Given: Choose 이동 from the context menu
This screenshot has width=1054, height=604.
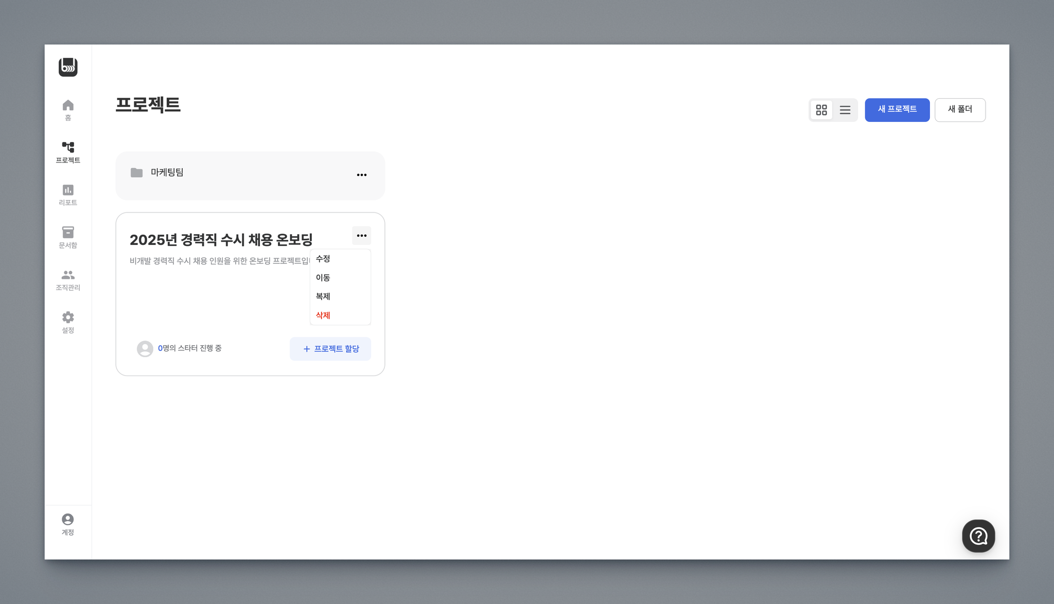Looking at the screenshot, I should pos(323,278).
